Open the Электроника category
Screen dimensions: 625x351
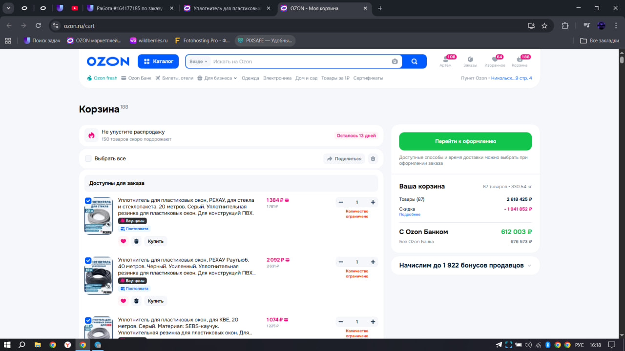[277, 78]
